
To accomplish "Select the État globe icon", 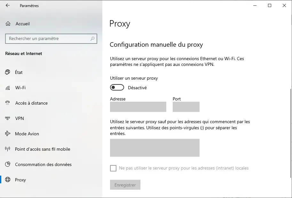I will click(x=7, y=72).
